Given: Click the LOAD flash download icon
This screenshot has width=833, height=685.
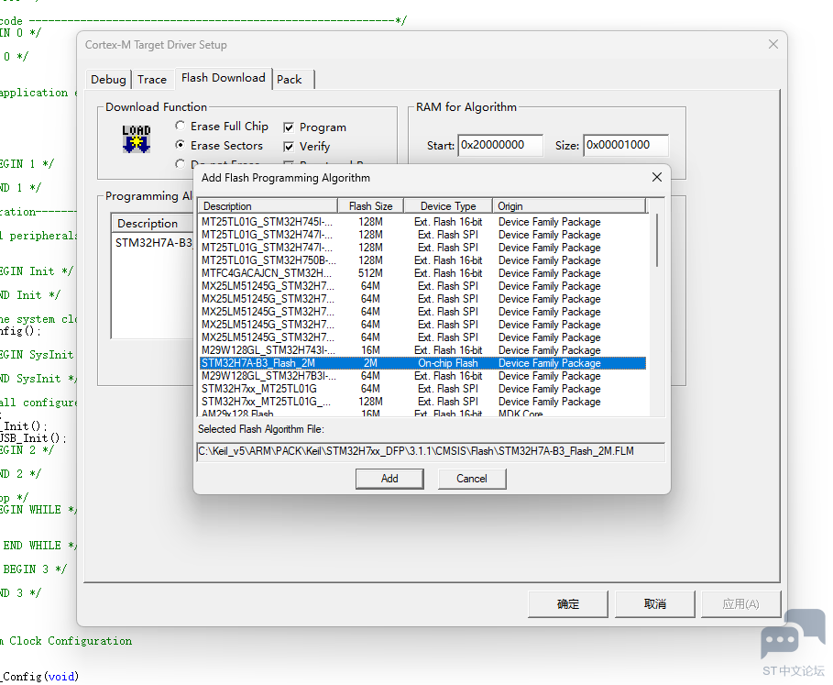Looking at the screenshot, I should coord(137,139).
